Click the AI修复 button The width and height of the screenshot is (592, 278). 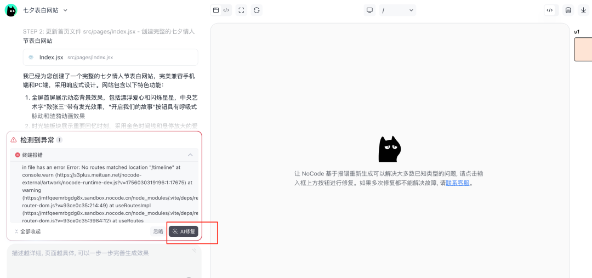pos(184,231)
